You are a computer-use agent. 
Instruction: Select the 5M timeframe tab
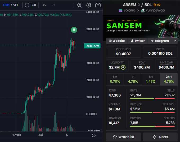(x=115, y=79)
